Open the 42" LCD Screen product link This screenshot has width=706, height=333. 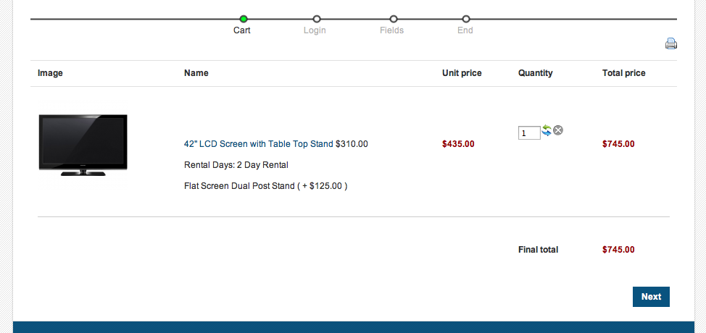coord(259,144)
